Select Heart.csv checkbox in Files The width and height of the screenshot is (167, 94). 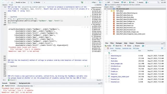pyautogui.click(x=106, y=74)
